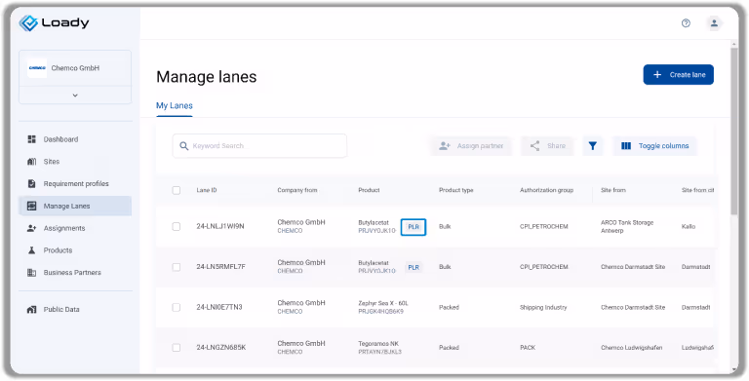Image resolution: width=749 pixels, height=381 pixels.
Task: Click the Sites icon in sidebar
Action: point(32,162)
